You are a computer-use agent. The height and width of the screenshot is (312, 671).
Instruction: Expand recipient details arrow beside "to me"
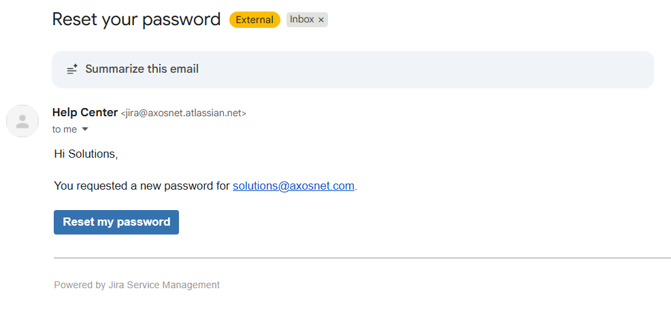click(x=85, y=129)
